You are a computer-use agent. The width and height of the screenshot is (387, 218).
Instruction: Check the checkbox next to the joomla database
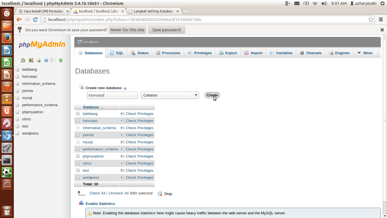point(78,135)
